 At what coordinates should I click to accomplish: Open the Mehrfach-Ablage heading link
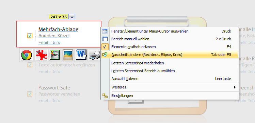58,29
